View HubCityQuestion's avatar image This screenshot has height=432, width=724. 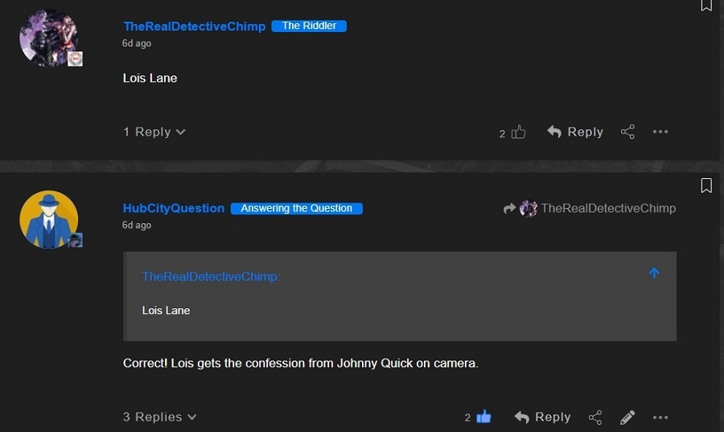point(49,219)
